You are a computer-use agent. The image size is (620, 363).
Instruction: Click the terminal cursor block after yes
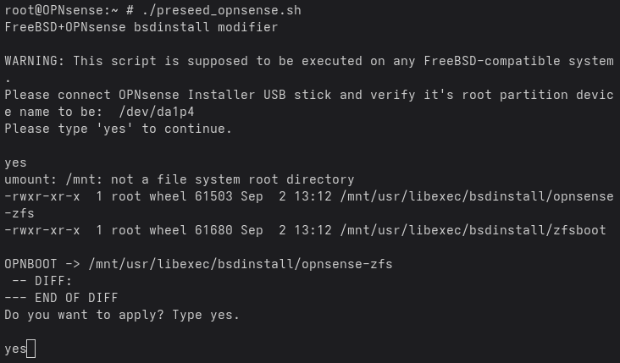(31, 349)
